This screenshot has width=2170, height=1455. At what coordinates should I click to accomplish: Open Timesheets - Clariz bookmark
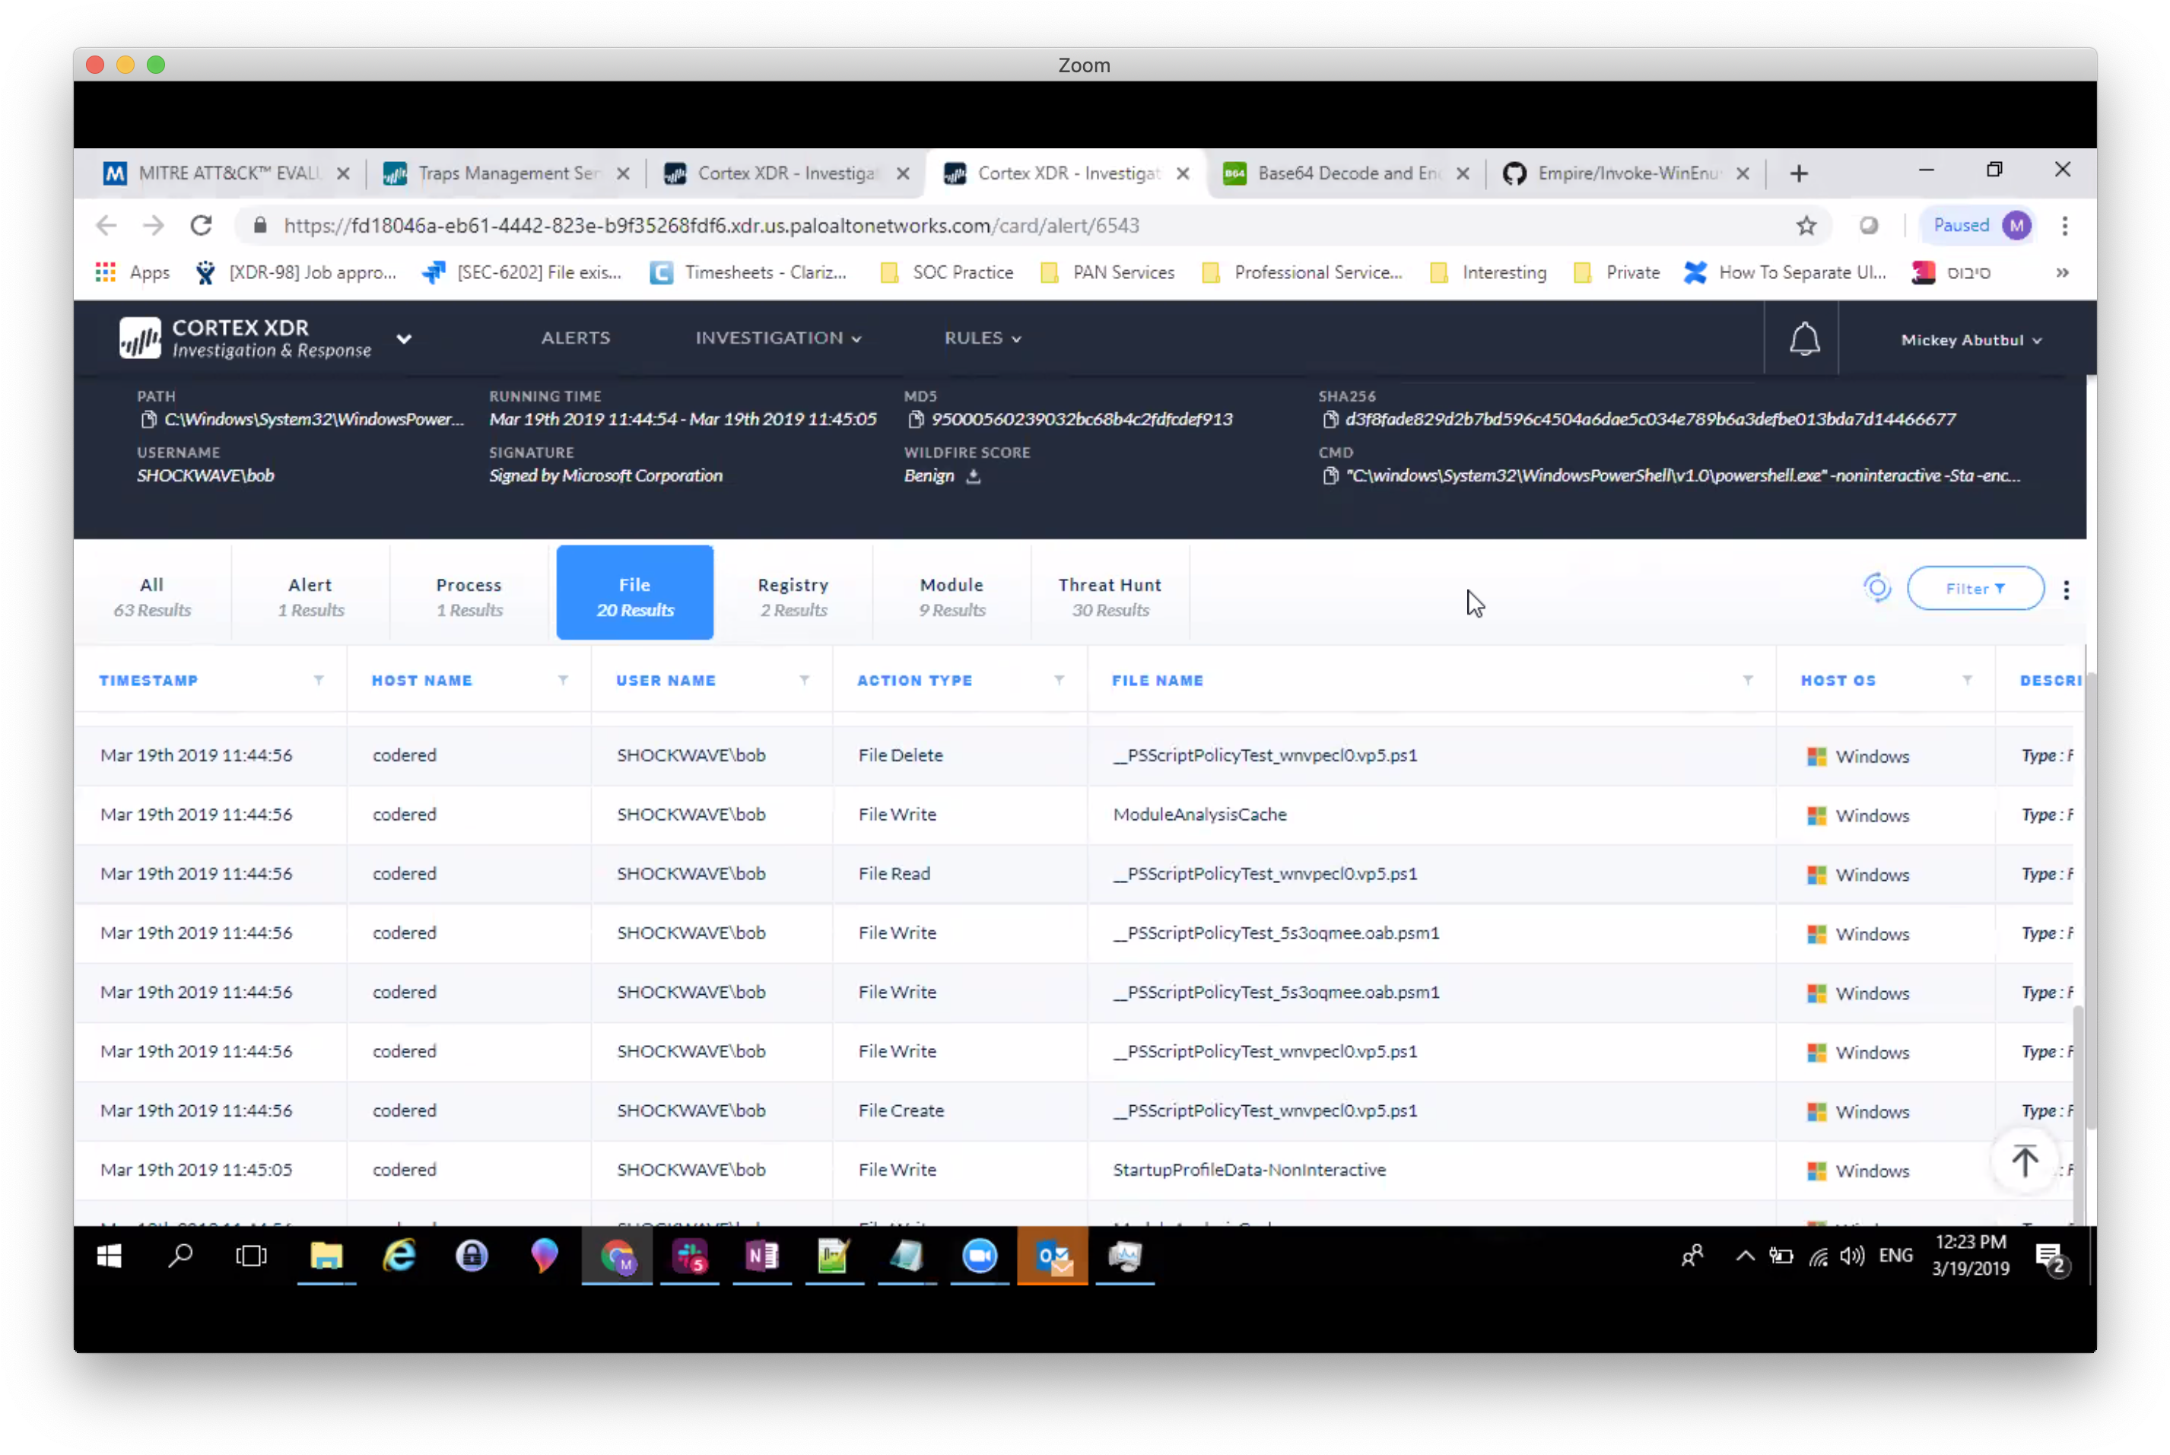click(x=748, y=272)
